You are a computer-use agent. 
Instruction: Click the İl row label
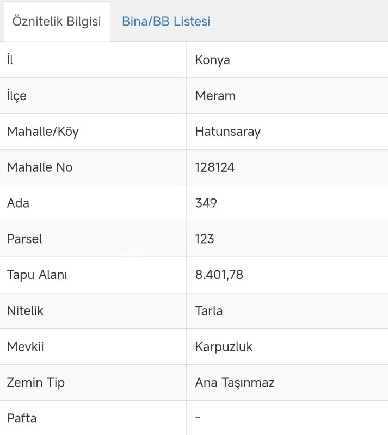[x=10, y=60]
